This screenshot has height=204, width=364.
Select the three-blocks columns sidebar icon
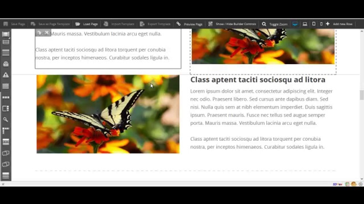coord(6,97)
